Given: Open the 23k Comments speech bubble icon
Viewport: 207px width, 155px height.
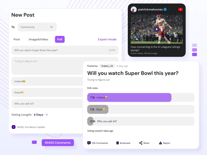Looking at the screenshot, I should (x=89, y=143).
